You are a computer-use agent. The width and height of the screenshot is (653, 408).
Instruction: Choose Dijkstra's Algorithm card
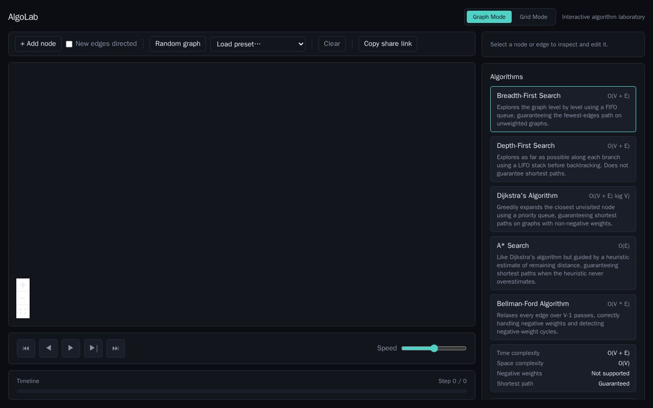[x=563, y=209]
